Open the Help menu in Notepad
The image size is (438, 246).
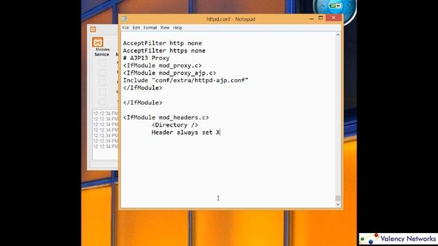click(177, 28)
